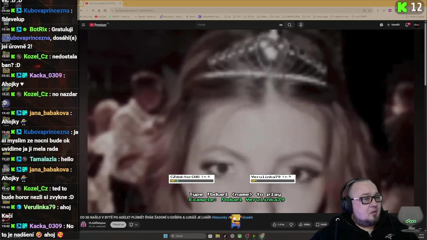Open the YouTube guide hamburger menu
Viewport: 427px width, 240px height.
(83, 25)
